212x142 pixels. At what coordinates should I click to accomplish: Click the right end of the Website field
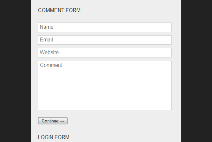point(166,53)
